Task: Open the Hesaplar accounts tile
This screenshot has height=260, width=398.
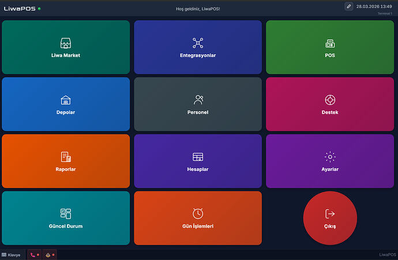Action: [x=198, y=161]
